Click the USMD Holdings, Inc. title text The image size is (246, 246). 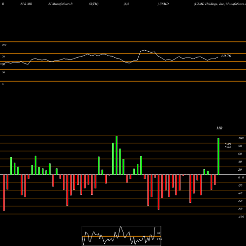210,4
